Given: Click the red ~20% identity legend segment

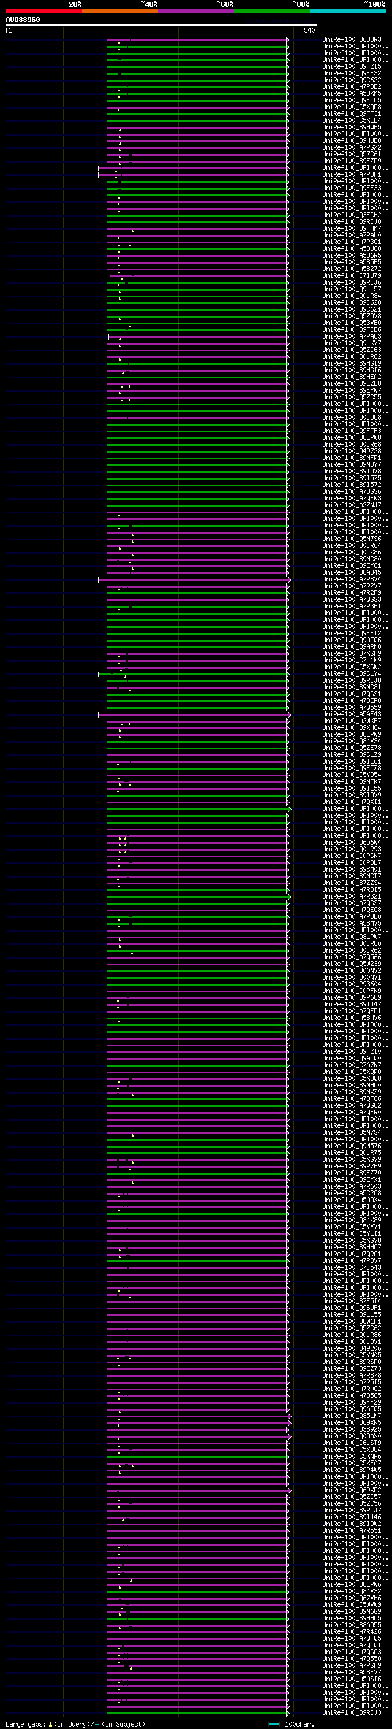Looking at the screenshot, I should coord(43,11).
